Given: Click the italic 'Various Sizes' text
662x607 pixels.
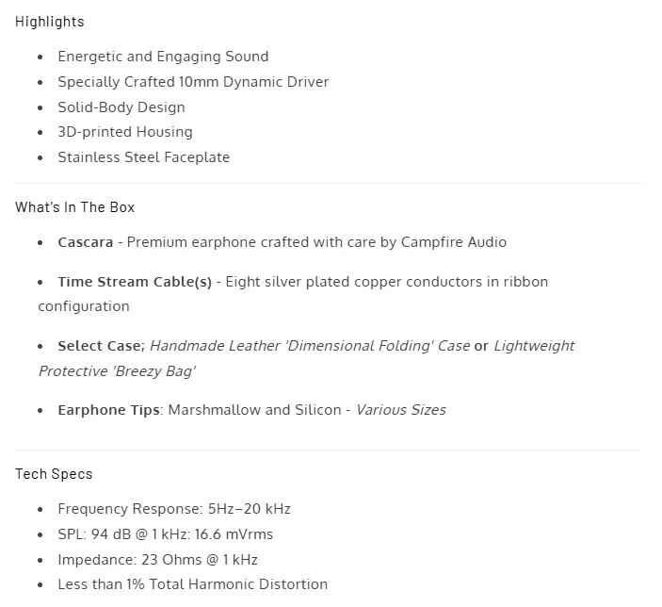Looking at the screenshot, I should tap(400, 410).
